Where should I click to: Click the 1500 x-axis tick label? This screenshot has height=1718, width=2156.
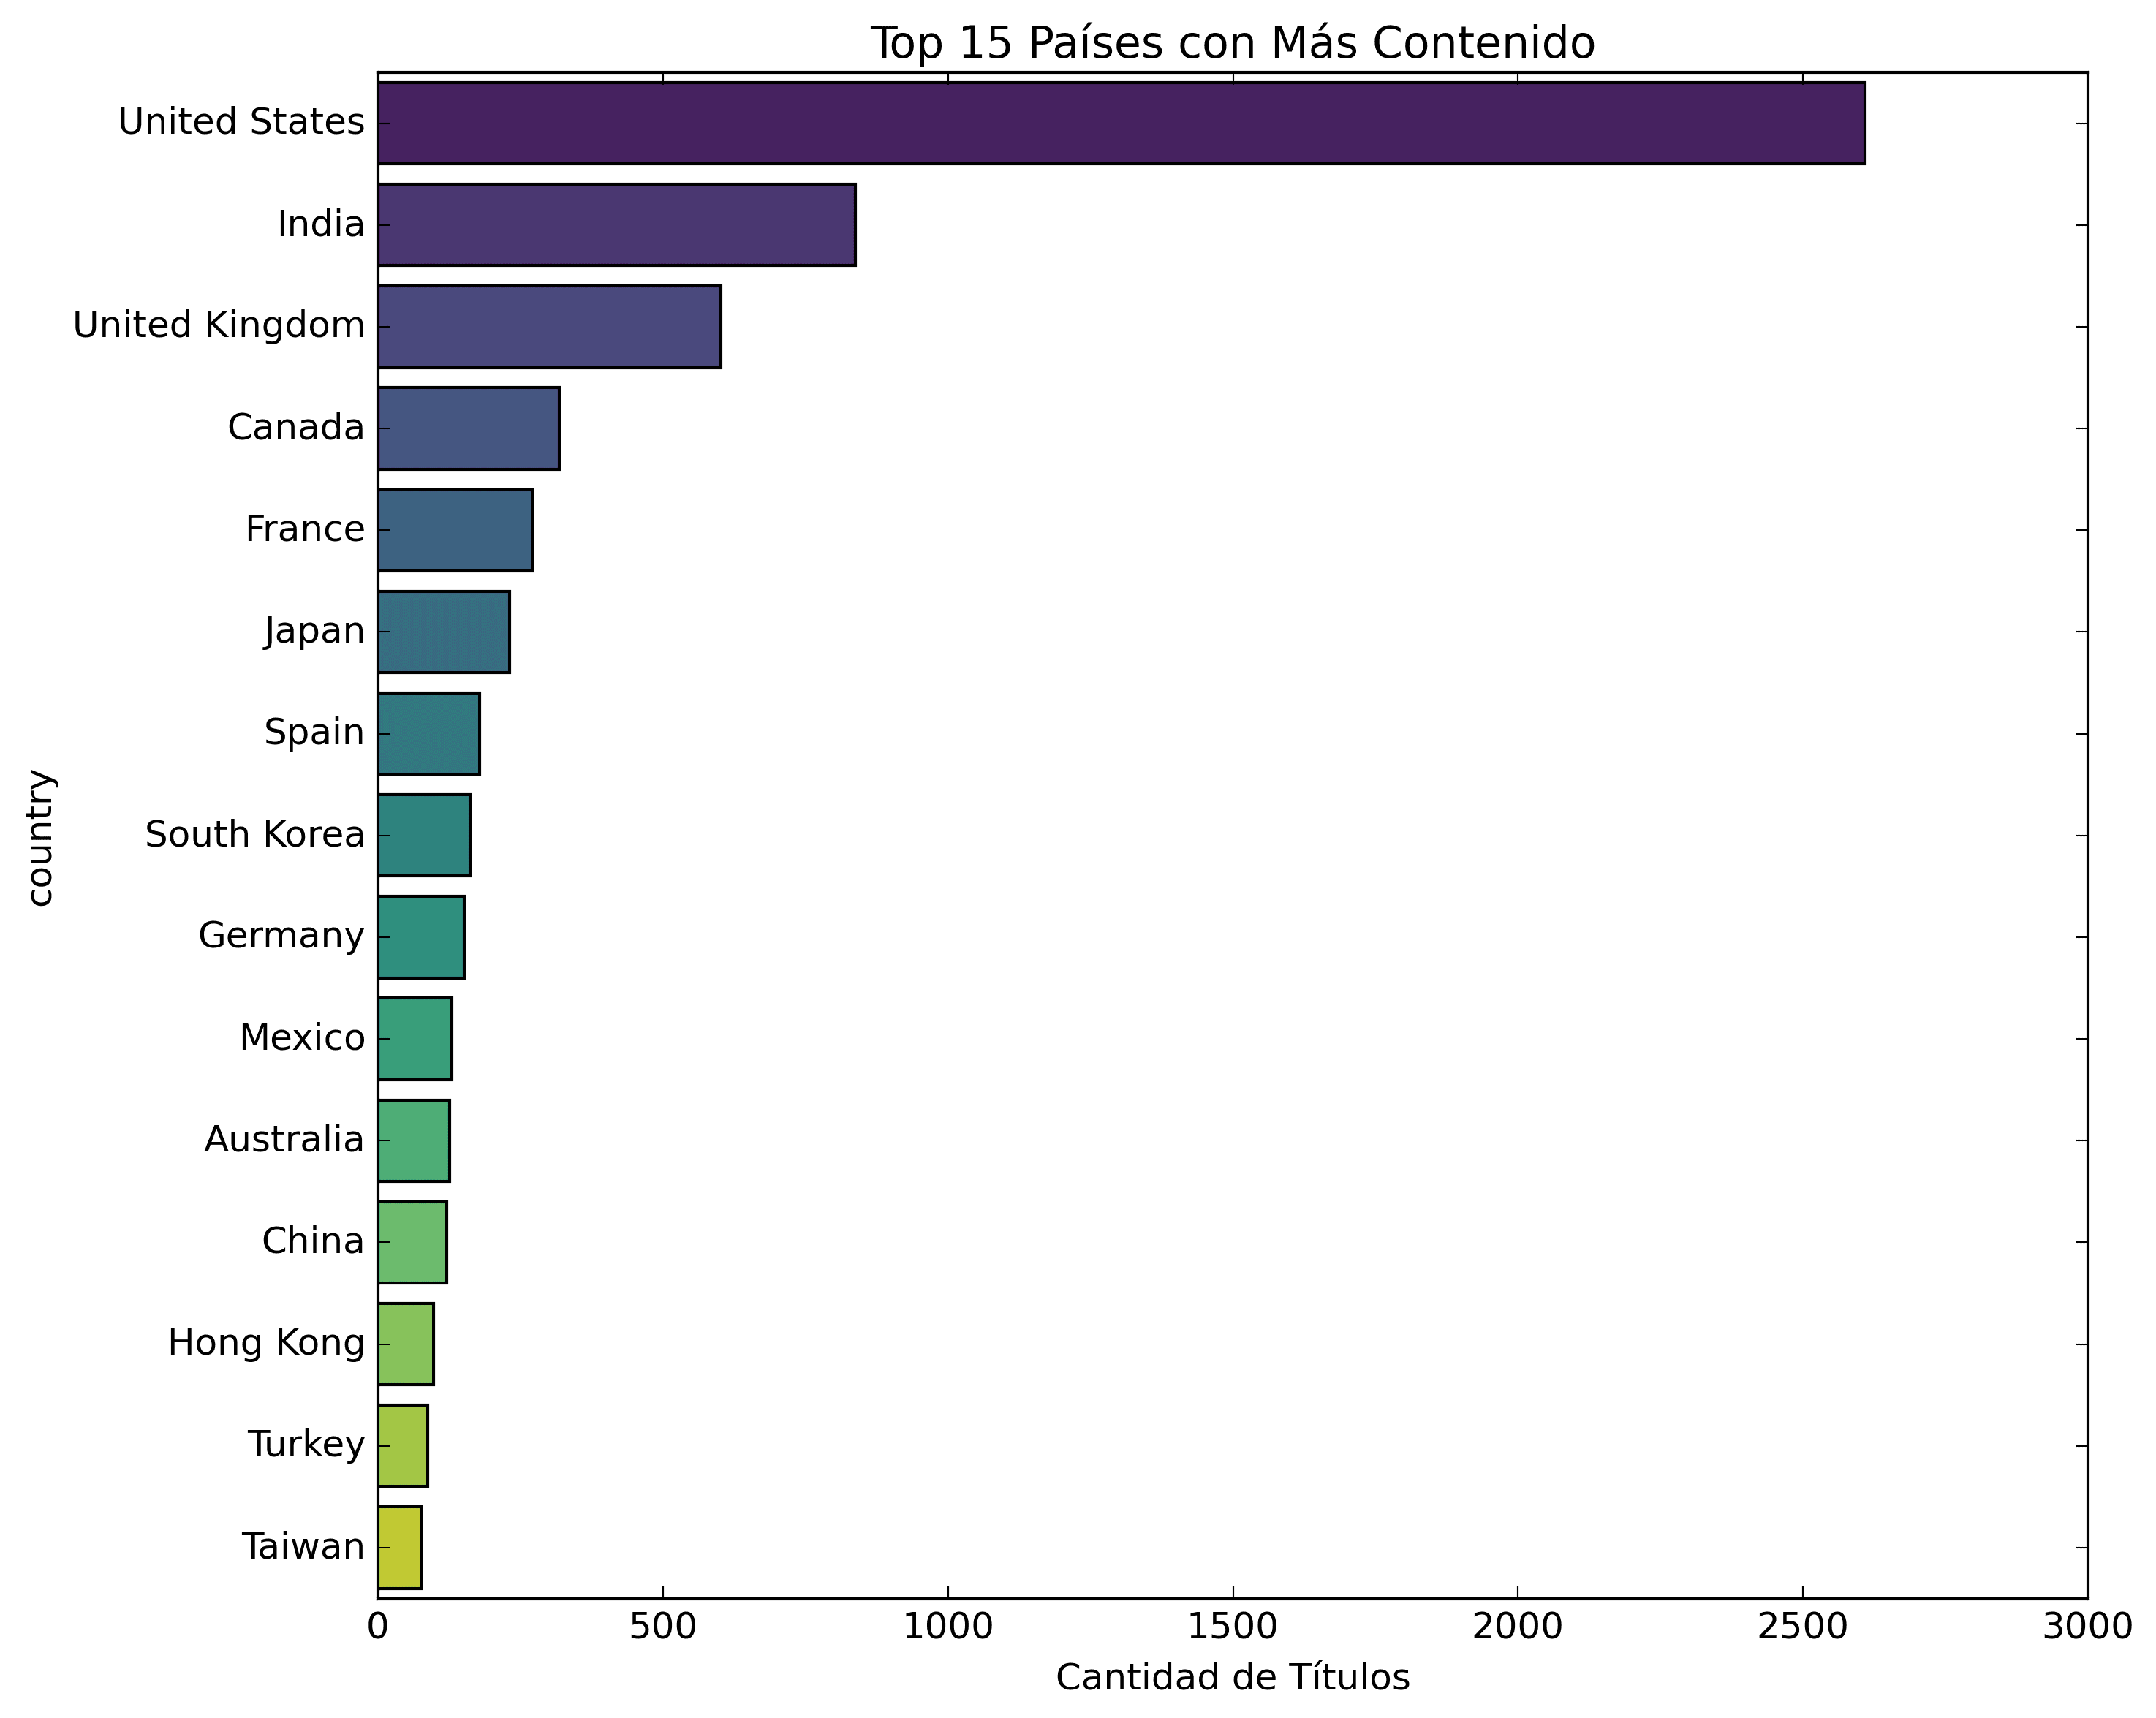1232,1628
